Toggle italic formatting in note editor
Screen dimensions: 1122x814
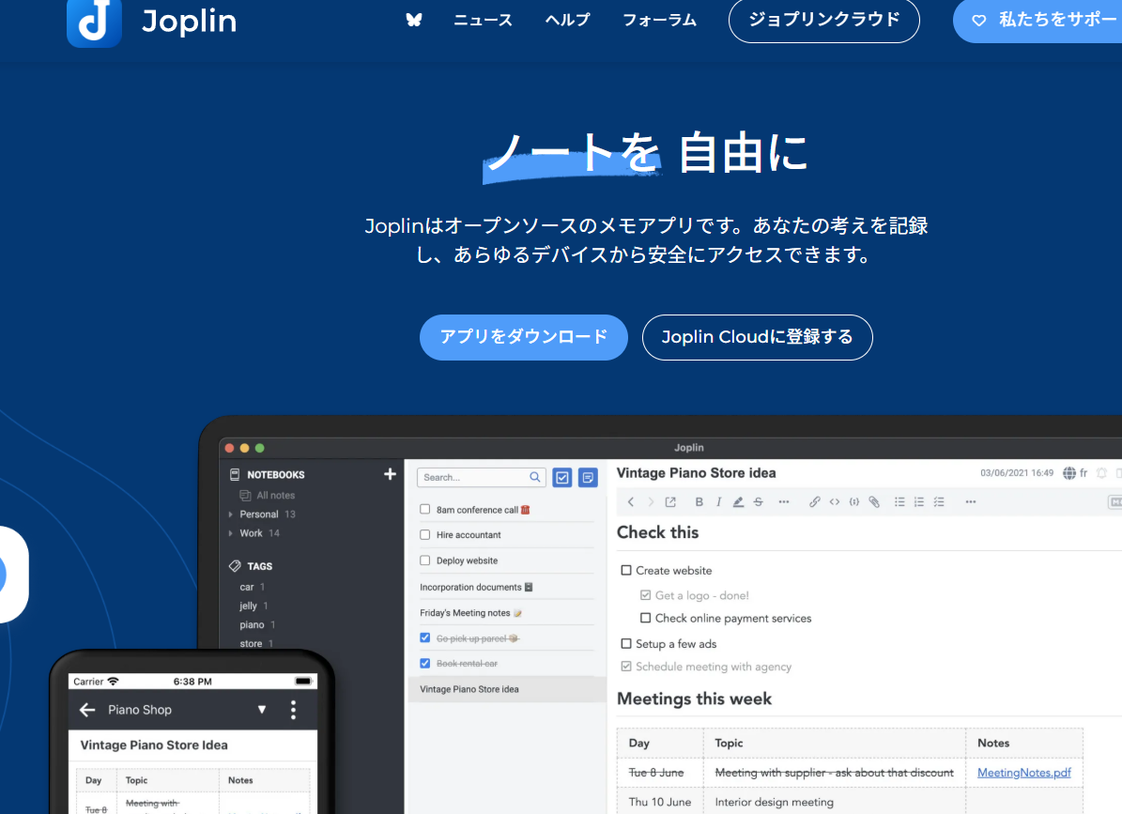[718, 502]
